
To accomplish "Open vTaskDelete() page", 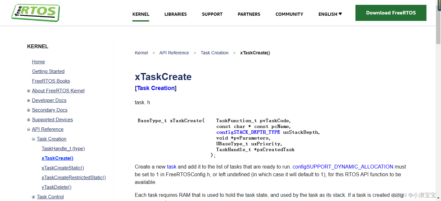I will [x=56, y=187].
